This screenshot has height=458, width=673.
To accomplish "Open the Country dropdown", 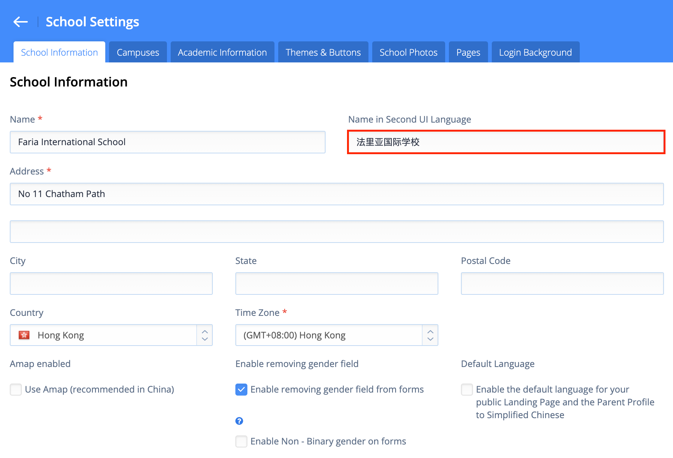I will pyautogui.click(x=111, y=335).
